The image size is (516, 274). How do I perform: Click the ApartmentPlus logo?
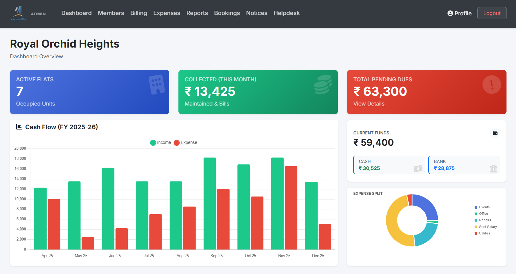coord(18,14)
